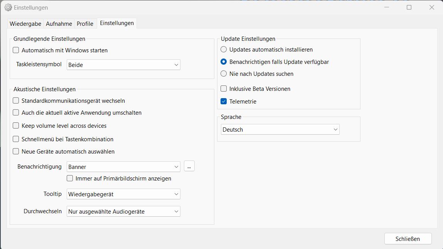Expand the Taskleistensymbol dropdown
This screenshot has width=443, height=249.
(123, 65)
